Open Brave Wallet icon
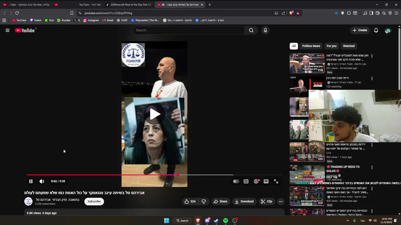401x225 pixels. click(378, 13)
